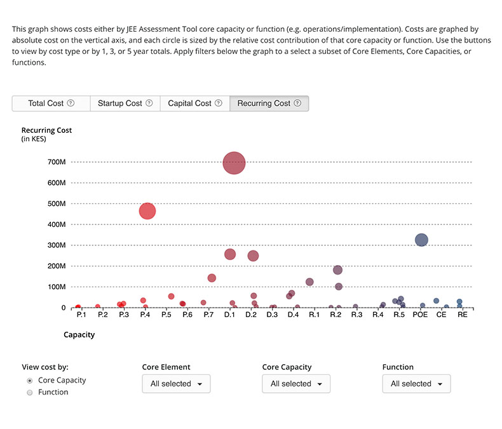Screen dimensions: 502x429
Task: Click the blue POE bubble above 300M
Action: click(422, 240)
